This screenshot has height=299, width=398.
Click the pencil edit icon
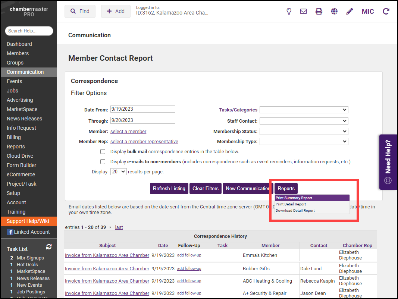[350, 11]
